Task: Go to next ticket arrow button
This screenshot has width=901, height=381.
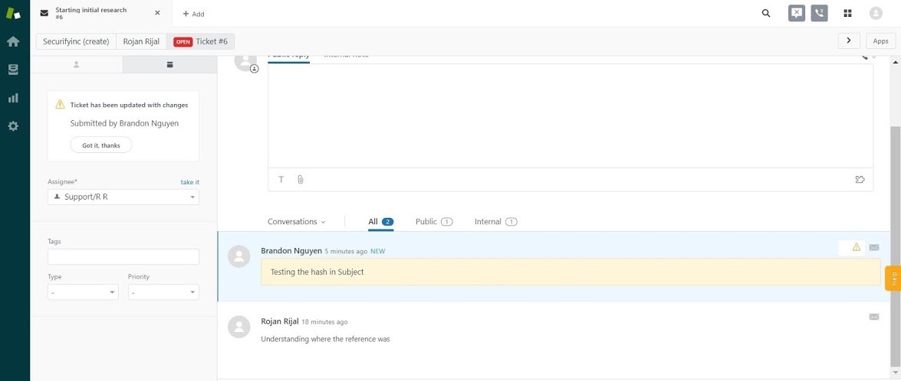Action: (849, 41)
